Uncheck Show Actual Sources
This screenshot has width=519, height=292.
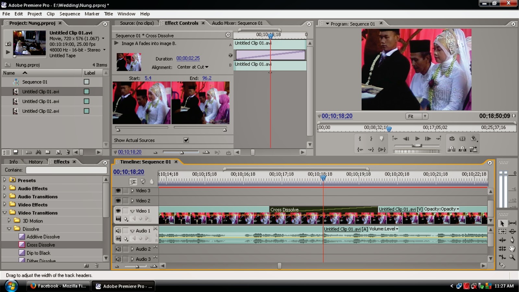(186, 140)
